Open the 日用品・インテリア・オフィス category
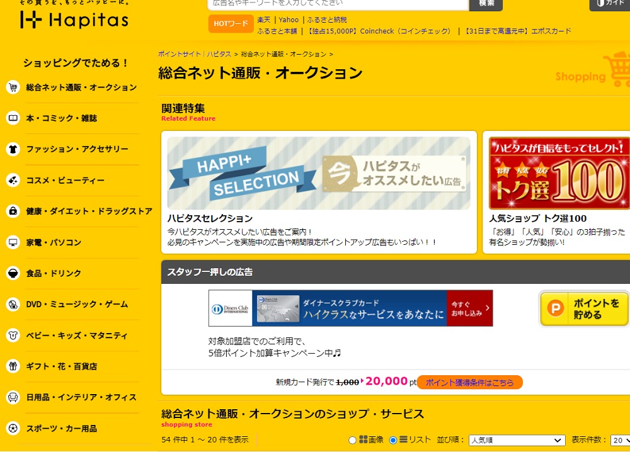Viewport: 630px width, 452px height. pyautogui.click(x=81, y=398)
